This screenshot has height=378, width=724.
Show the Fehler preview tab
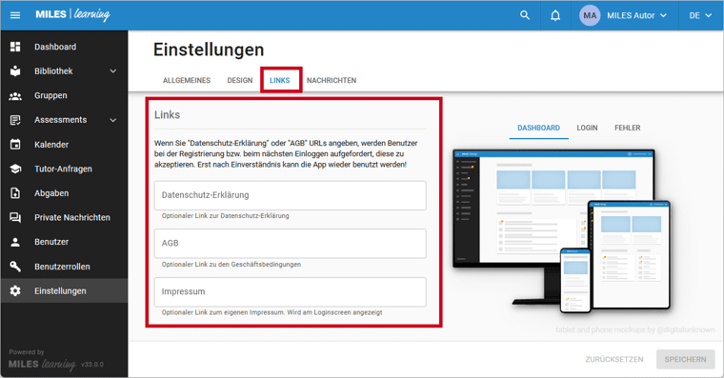tap(627, 128)
